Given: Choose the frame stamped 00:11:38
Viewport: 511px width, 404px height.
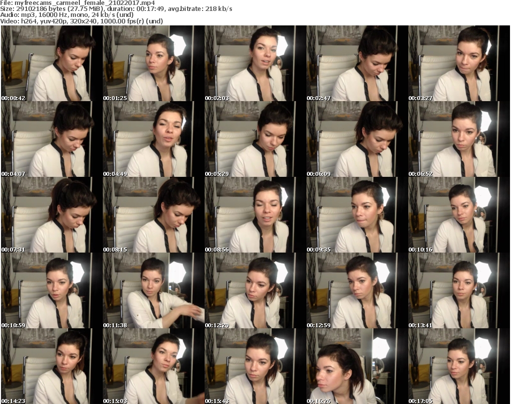Looking at the screenshot, I should [x=153, y=290].
